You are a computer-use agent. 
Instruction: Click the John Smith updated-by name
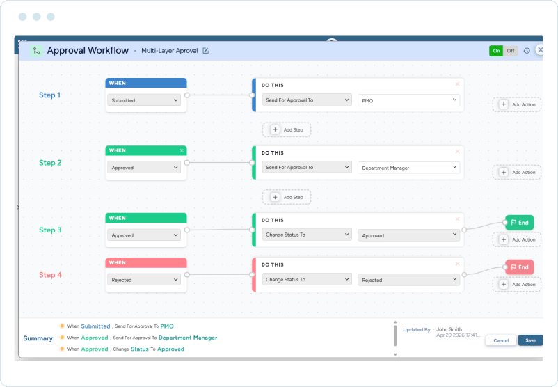pyautogui.click(x=449, y=329)
